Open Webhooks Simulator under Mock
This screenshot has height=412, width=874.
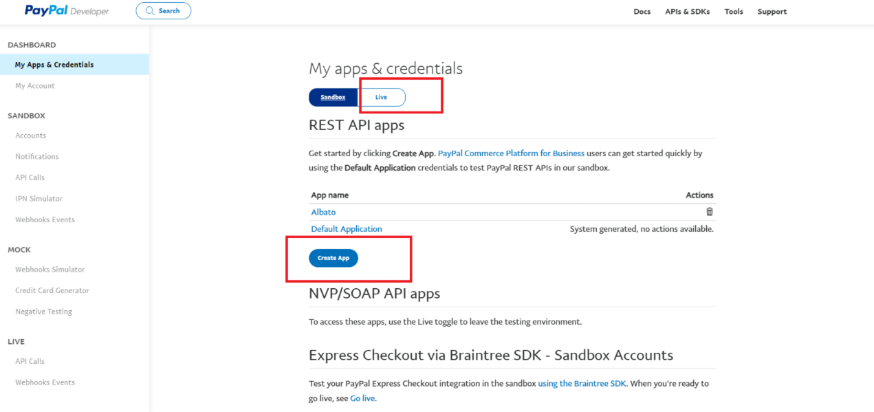(x=50, y=270)
